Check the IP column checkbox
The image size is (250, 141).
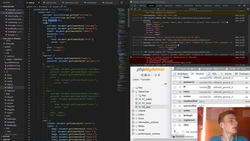pos(175,87)
